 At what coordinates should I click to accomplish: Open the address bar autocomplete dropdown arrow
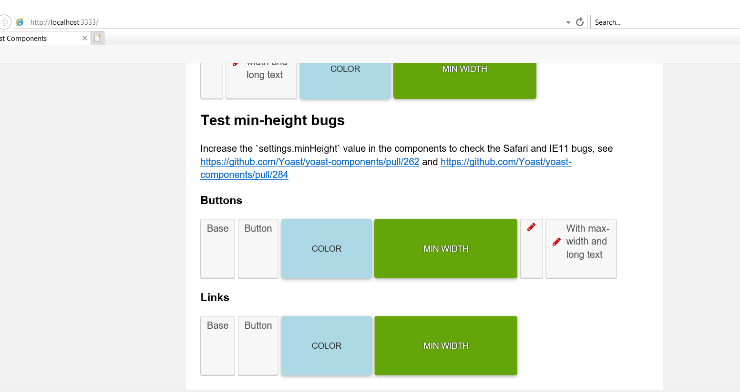click(568, 22)
